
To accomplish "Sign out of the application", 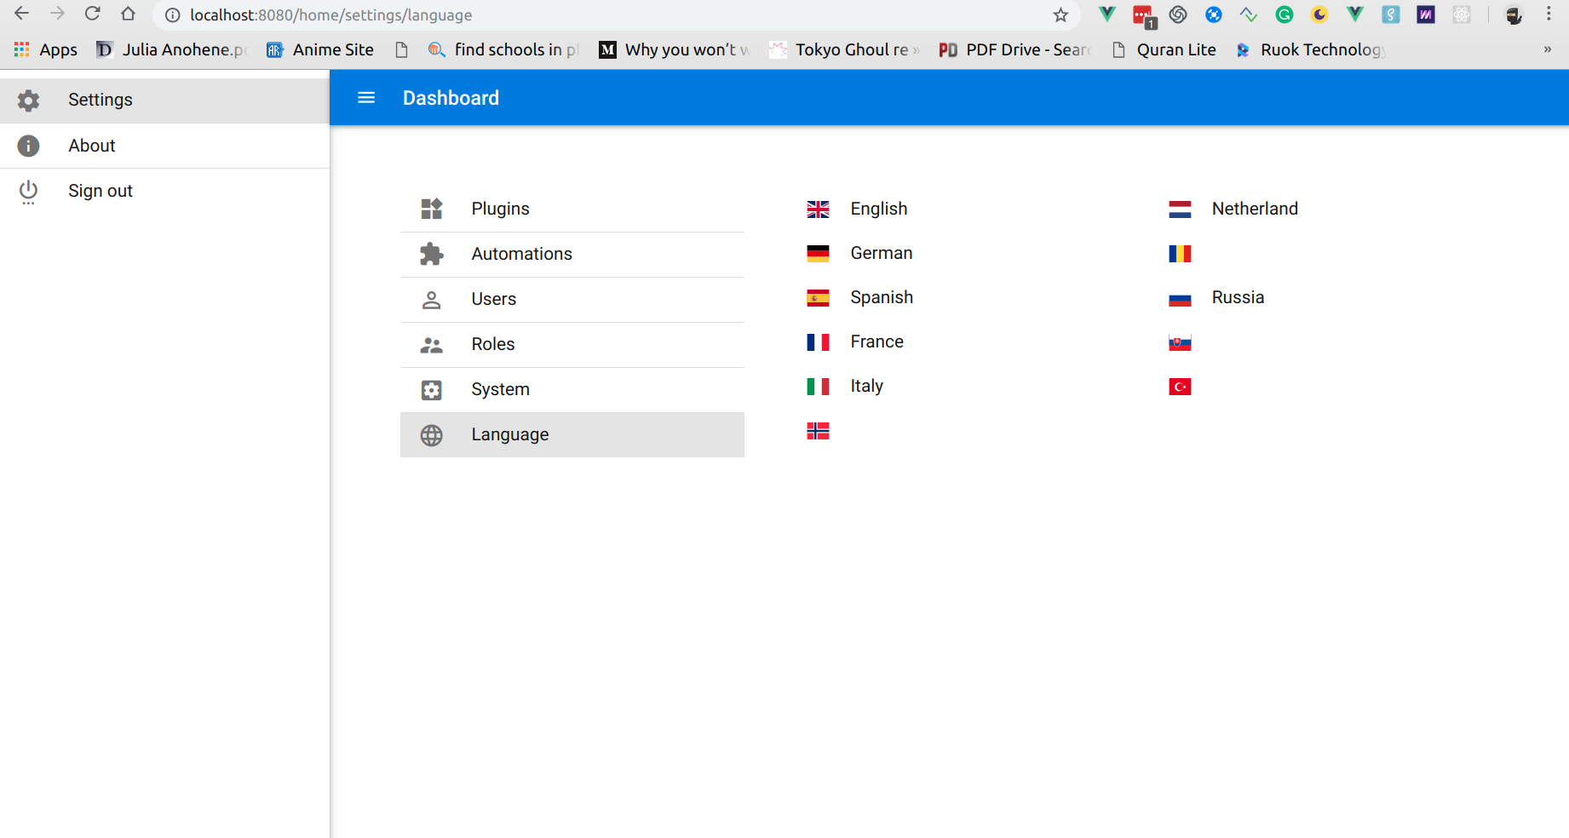I will point(100,191).
